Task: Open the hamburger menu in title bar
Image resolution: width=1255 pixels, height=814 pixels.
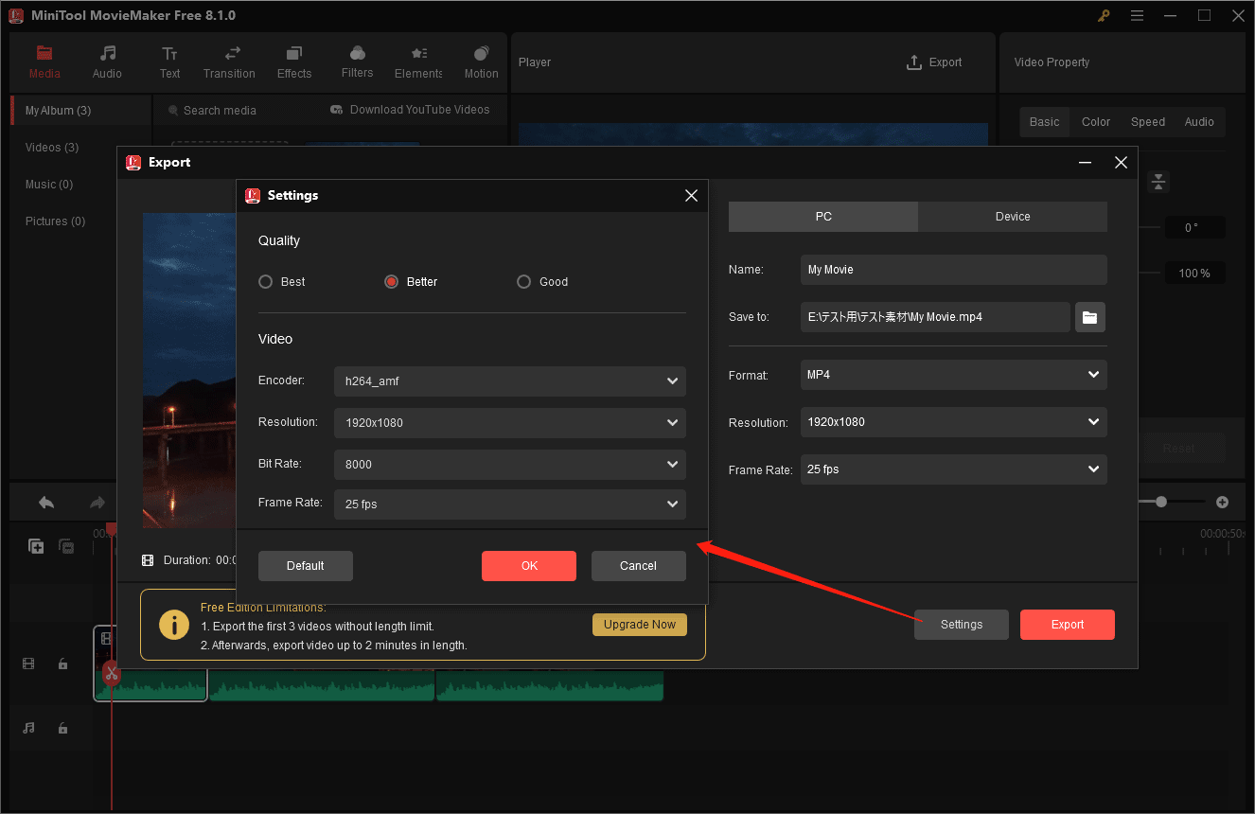Action: 1137,16
